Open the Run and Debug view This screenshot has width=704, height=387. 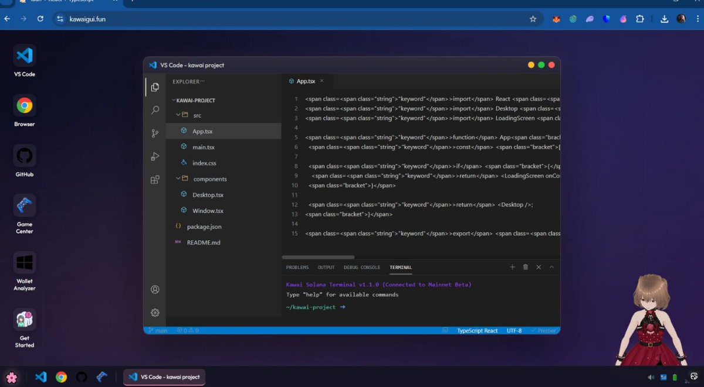pyautogui.click(x=155, y=156)
